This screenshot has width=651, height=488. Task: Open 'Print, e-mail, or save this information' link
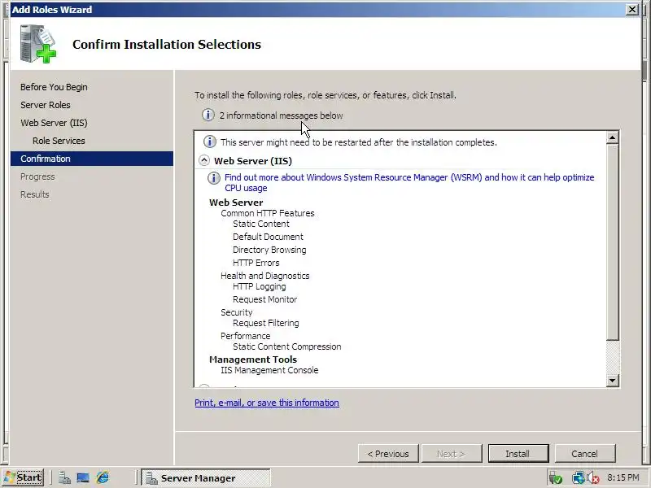267,403
